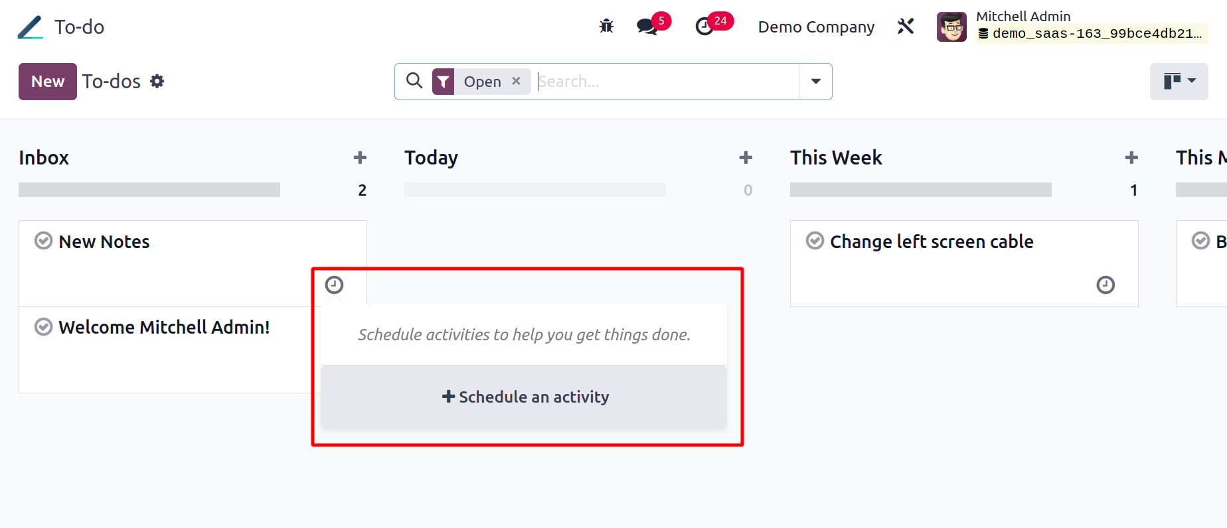Create a New to-do

click(48, 82)
